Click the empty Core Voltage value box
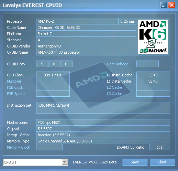178x171 pixels. (147, 64)
